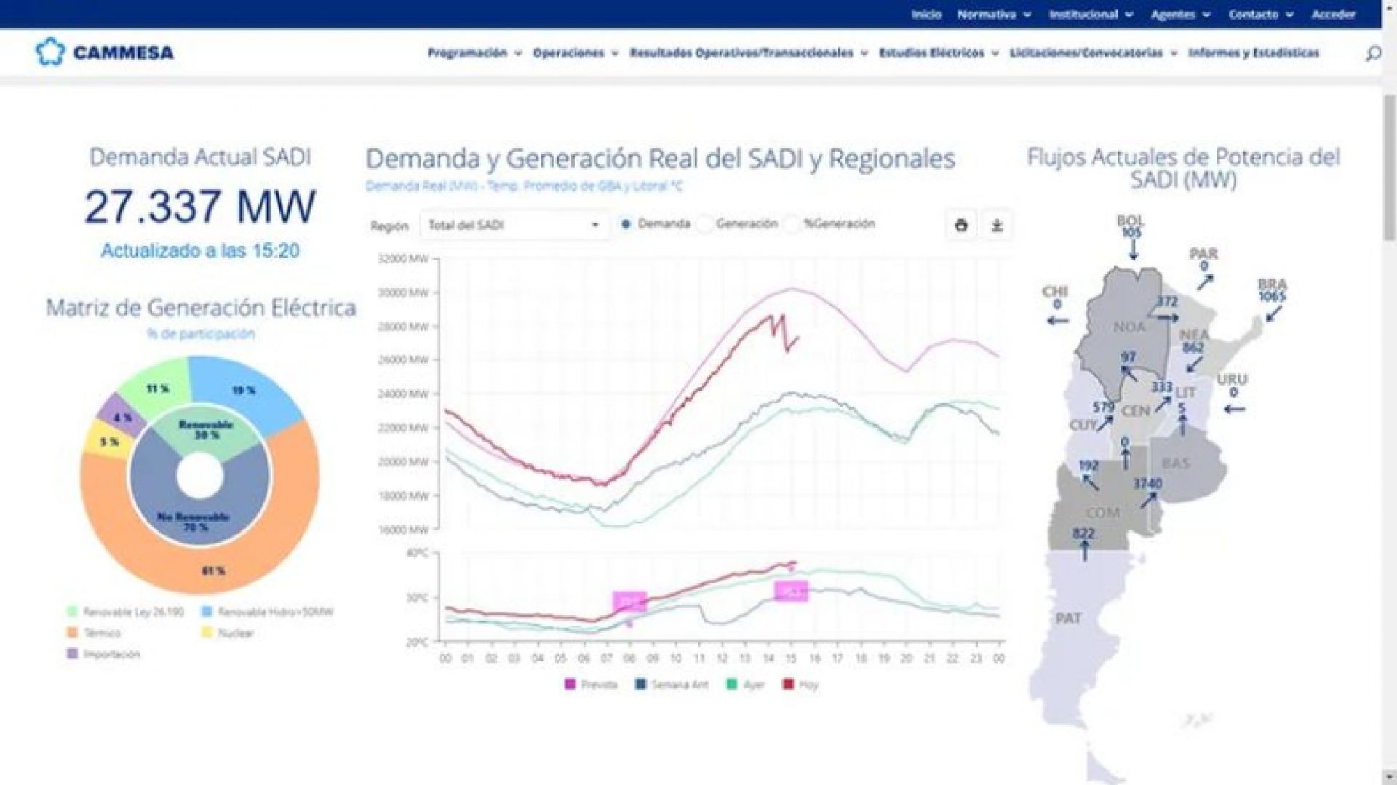The image size is (1397, 785).
Task: Toggle the Semana Ant legend marker
Action: [640, 684]
